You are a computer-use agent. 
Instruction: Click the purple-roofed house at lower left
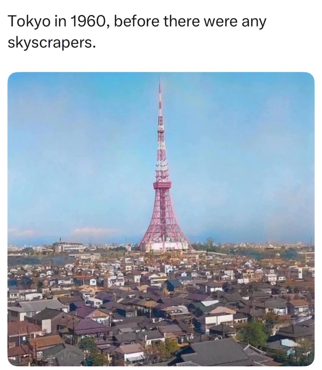point(92,327)
